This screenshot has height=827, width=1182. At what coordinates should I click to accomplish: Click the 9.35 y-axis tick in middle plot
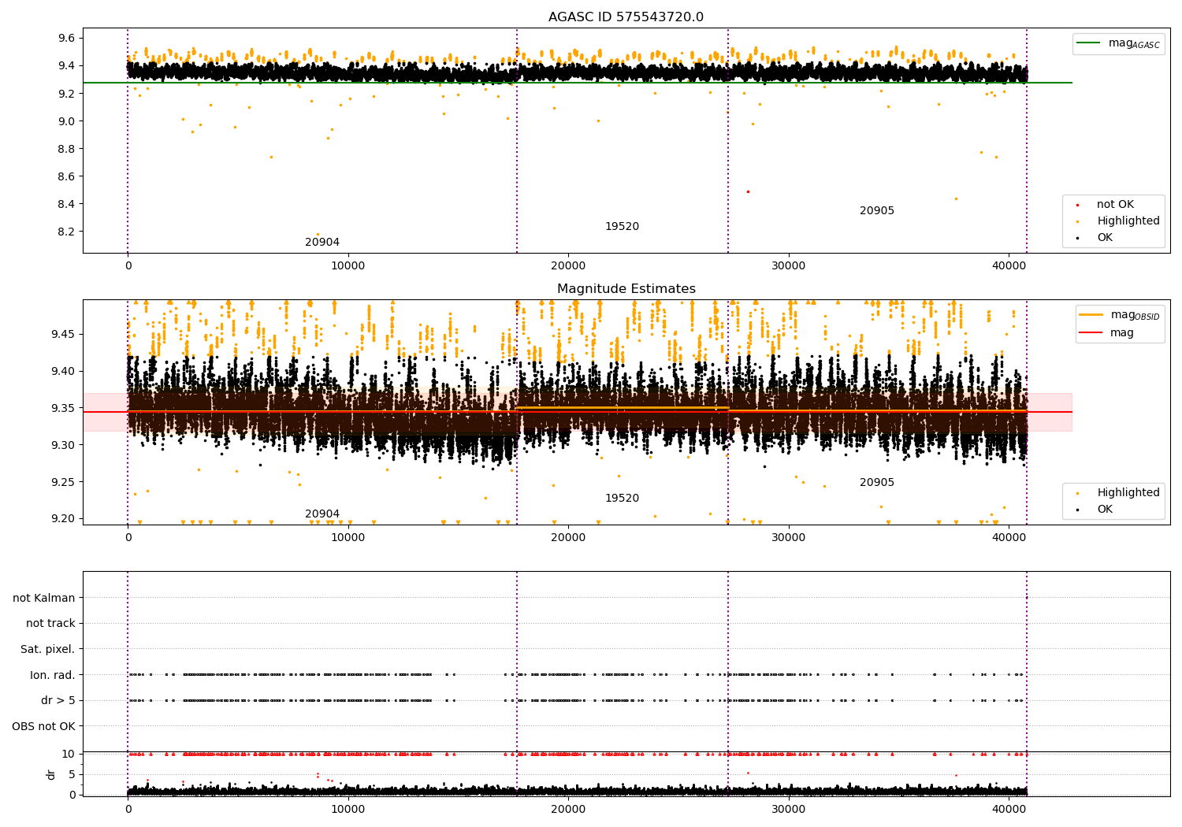pyautogui.click(x=64, y=409)
